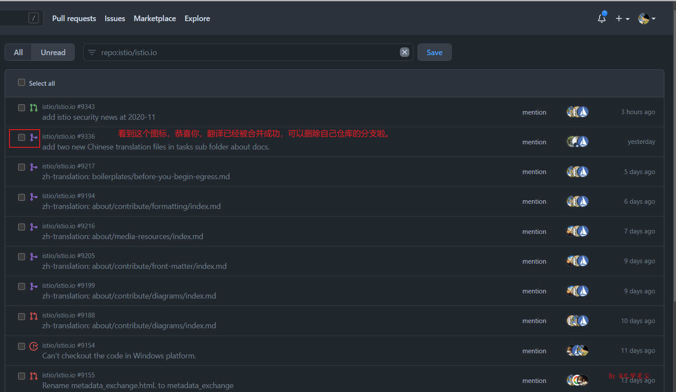Open the notifications bell icon
Screen dimensions: 676x392
602,19
